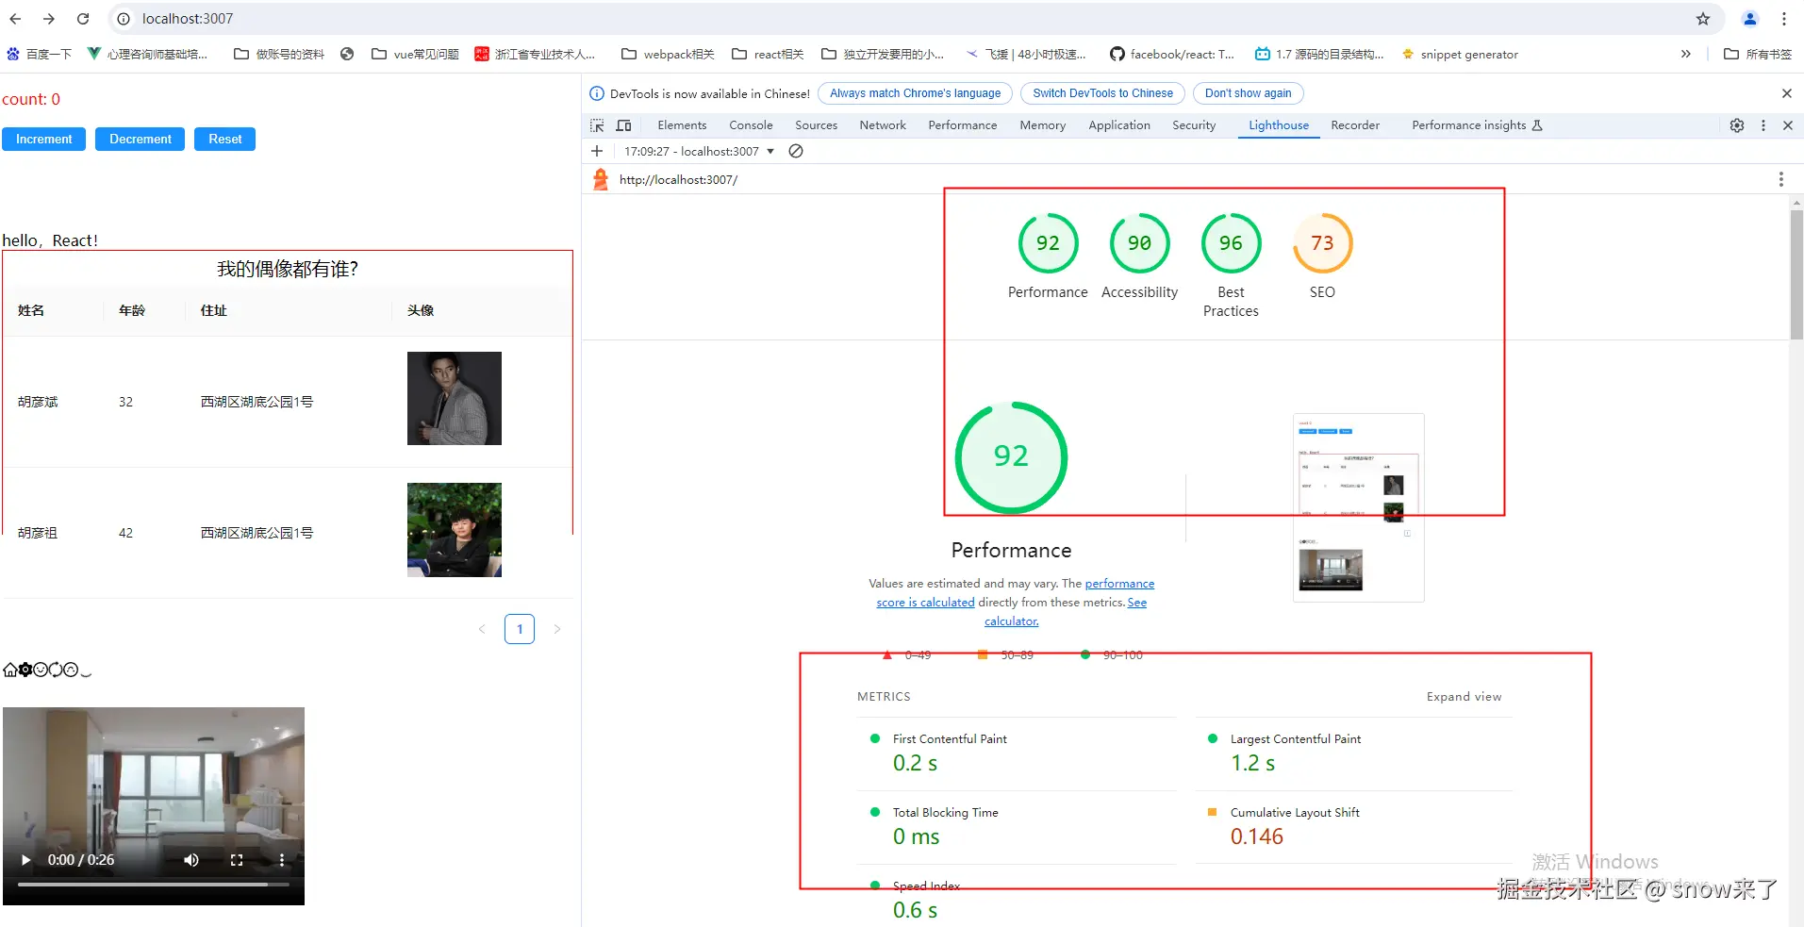This screenshot has height=927, width=1804.
Task: Open the 所有书签 bookmarks folder
Action: 1758,54
